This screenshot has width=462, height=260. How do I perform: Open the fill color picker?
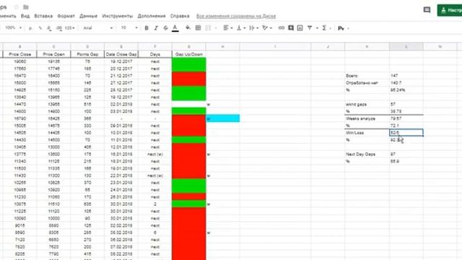click(188, 28)
